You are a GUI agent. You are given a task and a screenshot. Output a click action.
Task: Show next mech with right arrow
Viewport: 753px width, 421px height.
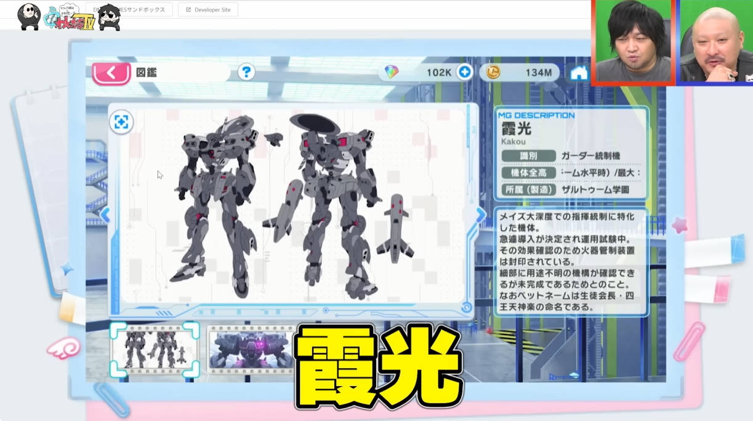click(x=481, y=215)
